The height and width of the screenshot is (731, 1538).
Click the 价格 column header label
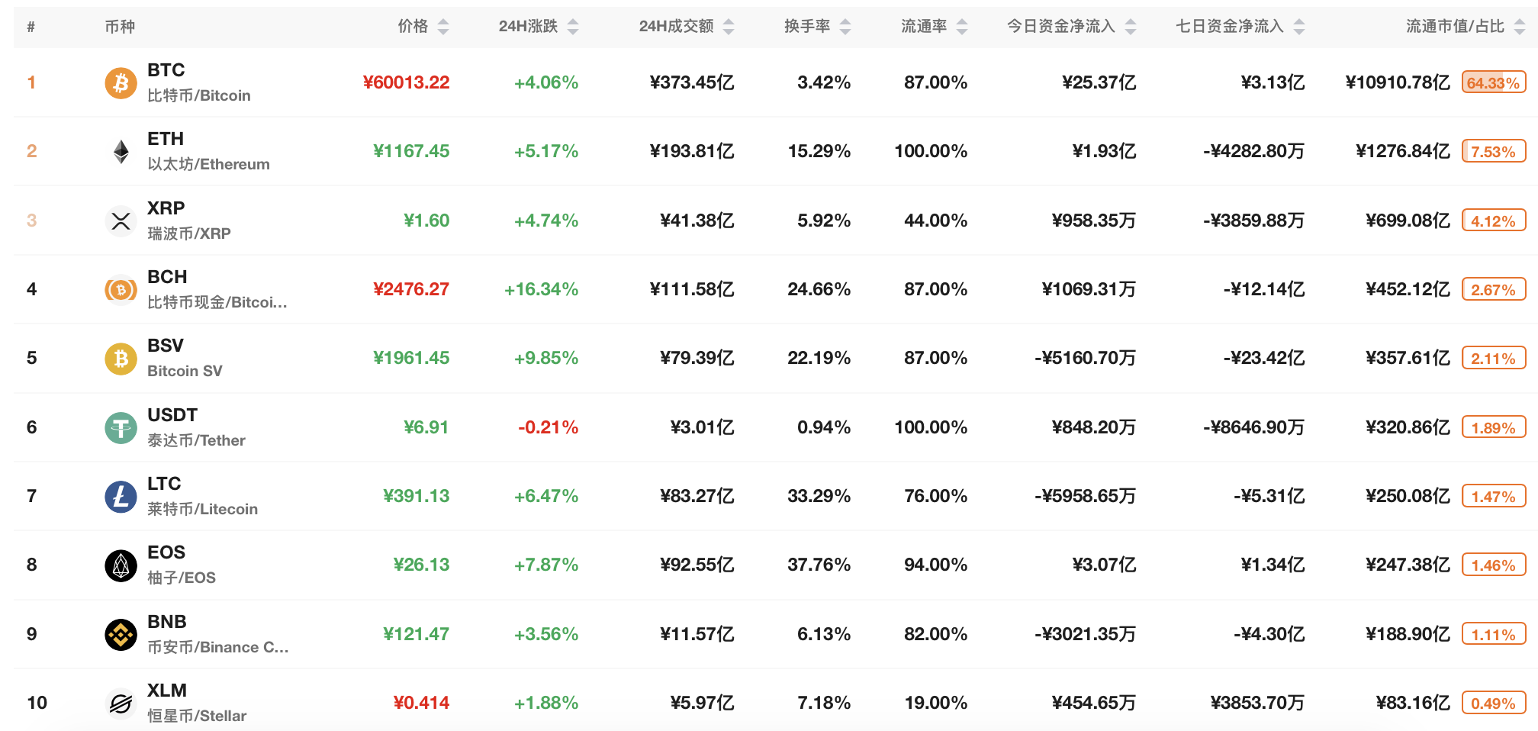coord(413,27)
